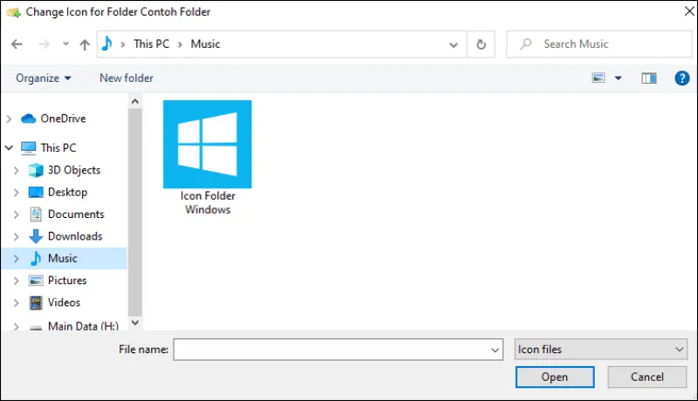Expand the Desktop tree node
The image size is (698, 401).
coord(17,193)
